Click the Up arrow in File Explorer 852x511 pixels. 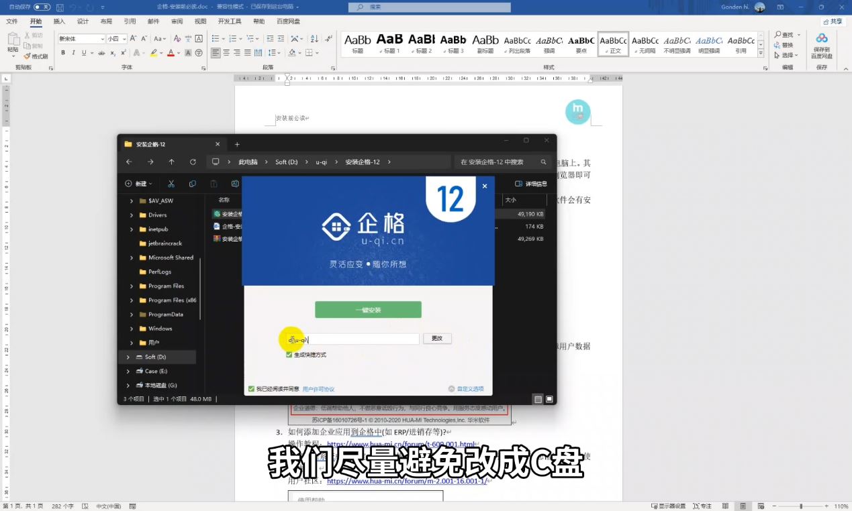pyautogui.click(x=171, y=162)
